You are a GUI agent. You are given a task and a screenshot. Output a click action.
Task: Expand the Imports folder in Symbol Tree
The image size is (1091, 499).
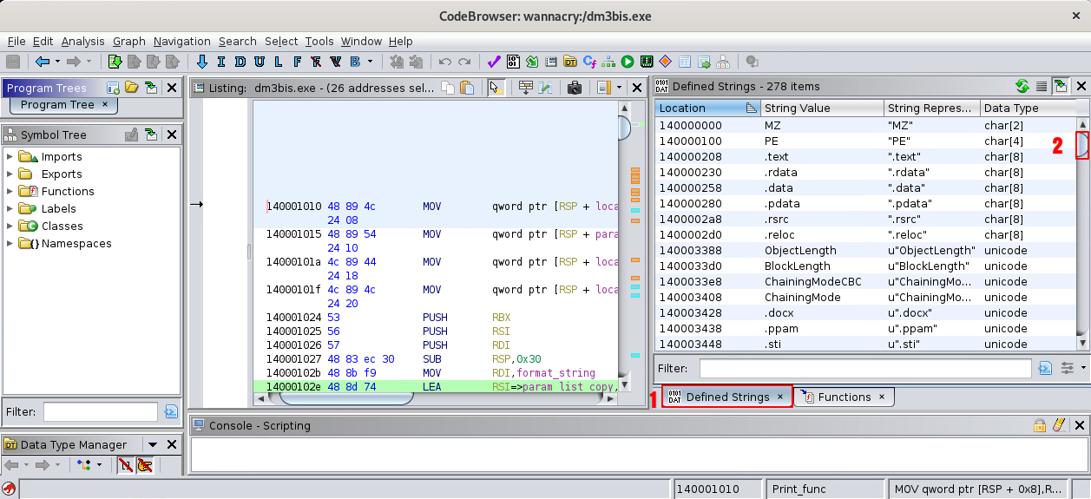coord(10,157)
